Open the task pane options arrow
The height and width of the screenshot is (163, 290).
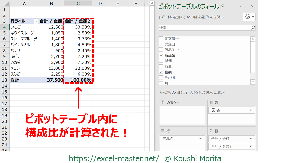click(240, 6)
